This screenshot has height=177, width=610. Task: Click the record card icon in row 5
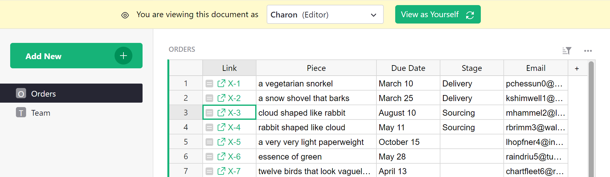click(x=209, y=142)
